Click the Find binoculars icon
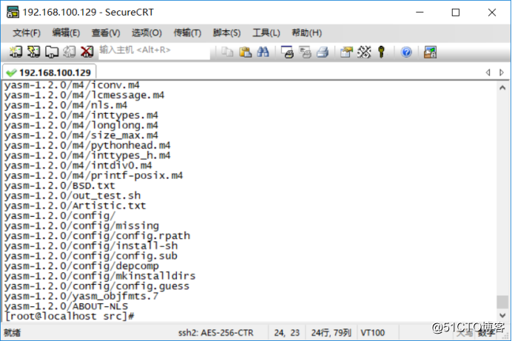512x341 pixels. tap(263, 52)
